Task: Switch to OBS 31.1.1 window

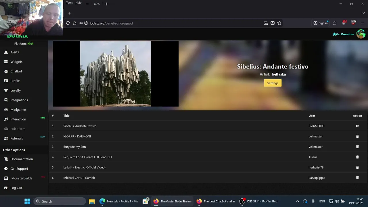Action: (258, 201)
